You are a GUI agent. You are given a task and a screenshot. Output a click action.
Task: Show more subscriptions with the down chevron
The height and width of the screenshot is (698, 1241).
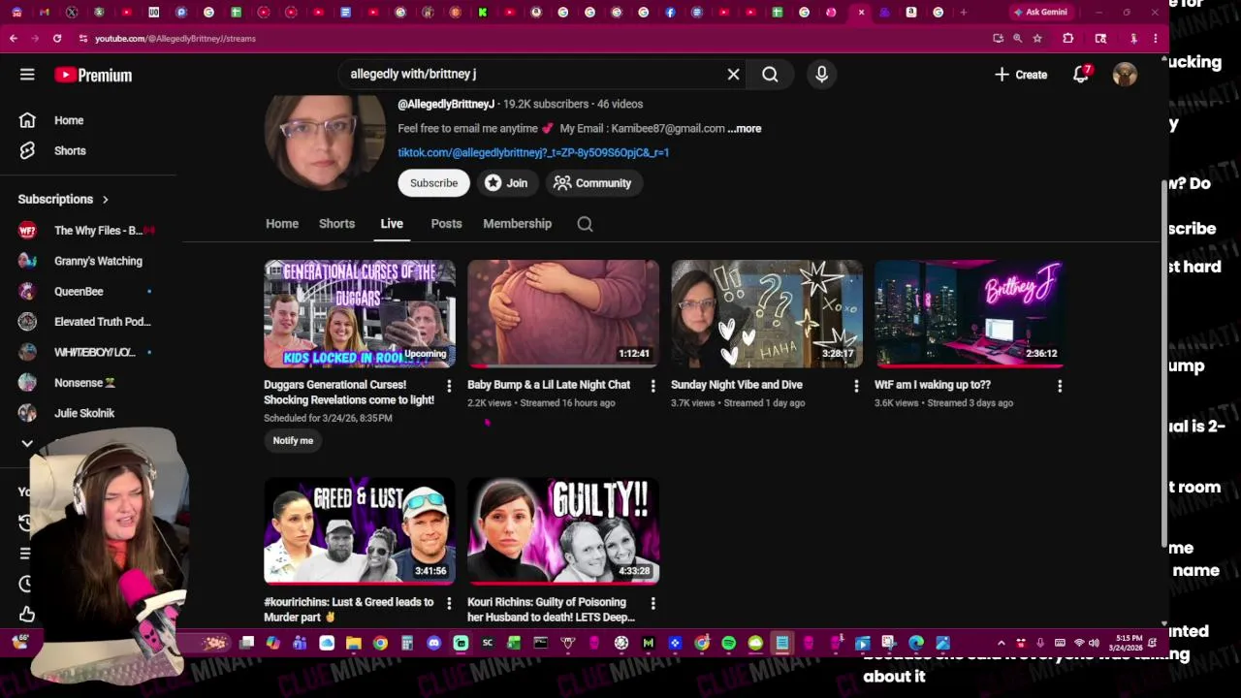click(x=27, y=443)
